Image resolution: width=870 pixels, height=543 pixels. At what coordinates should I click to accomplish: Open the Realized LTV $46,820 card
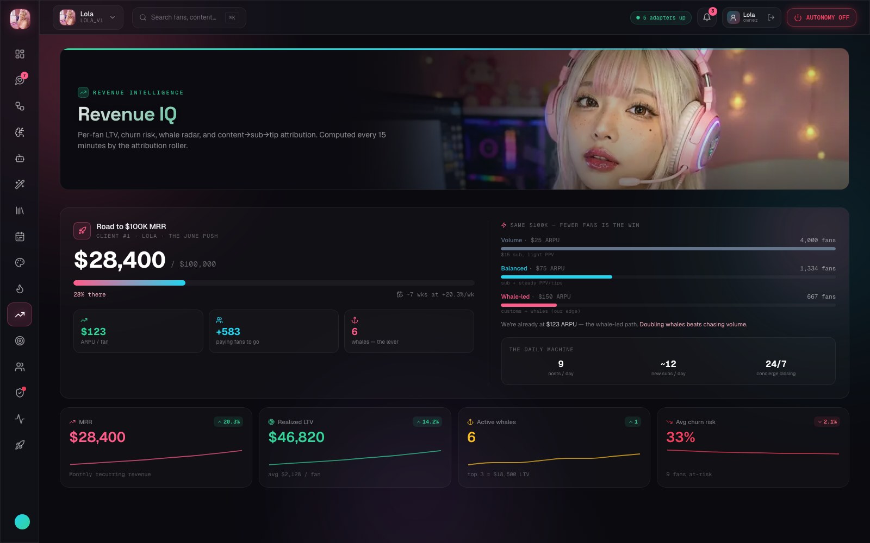pos(355,447)
